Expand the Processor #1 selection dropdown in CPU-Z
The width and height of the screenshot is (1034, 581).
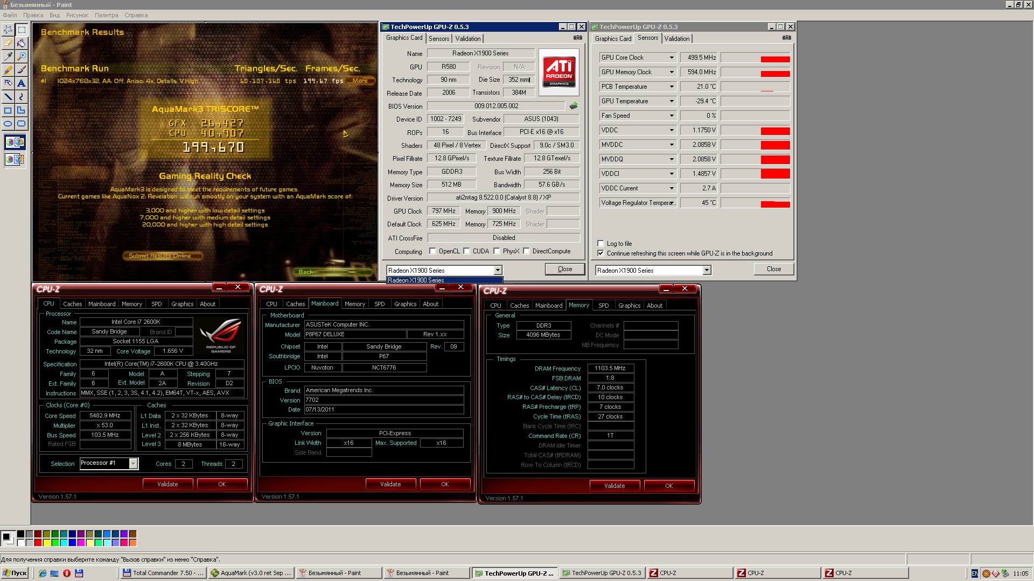coord(133,463)
